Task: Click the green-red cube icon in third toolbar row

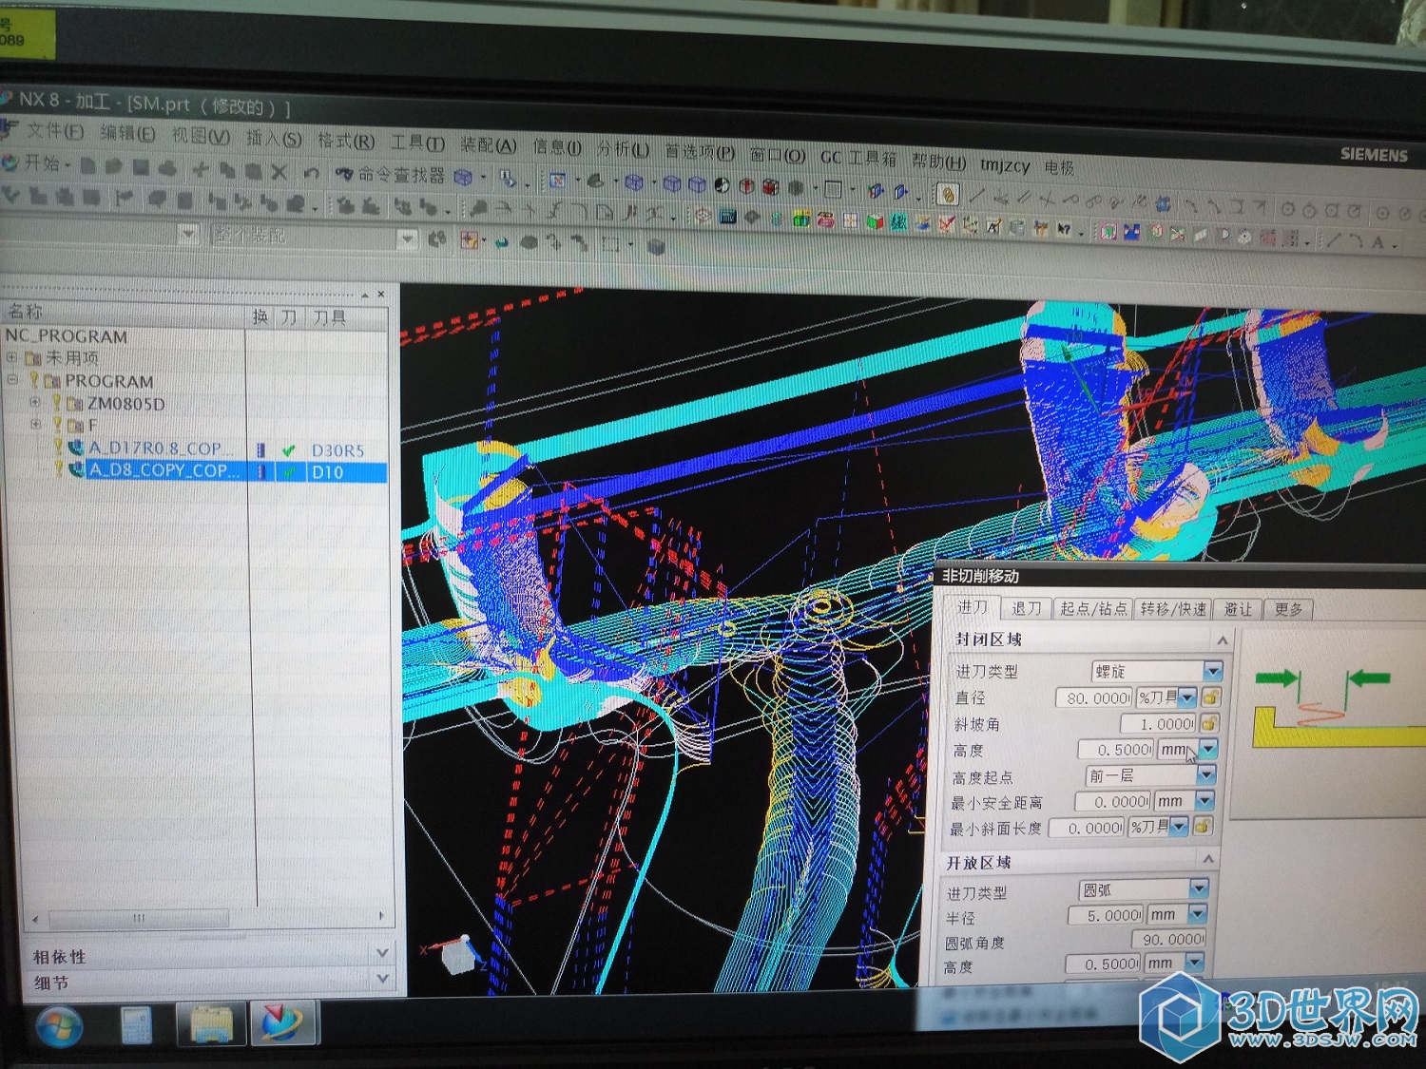Action: (874, 221)
